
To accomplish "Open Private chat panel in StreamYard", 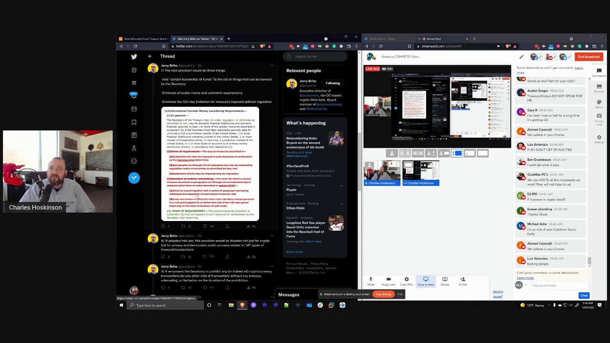I will click(x=599, y=119).
